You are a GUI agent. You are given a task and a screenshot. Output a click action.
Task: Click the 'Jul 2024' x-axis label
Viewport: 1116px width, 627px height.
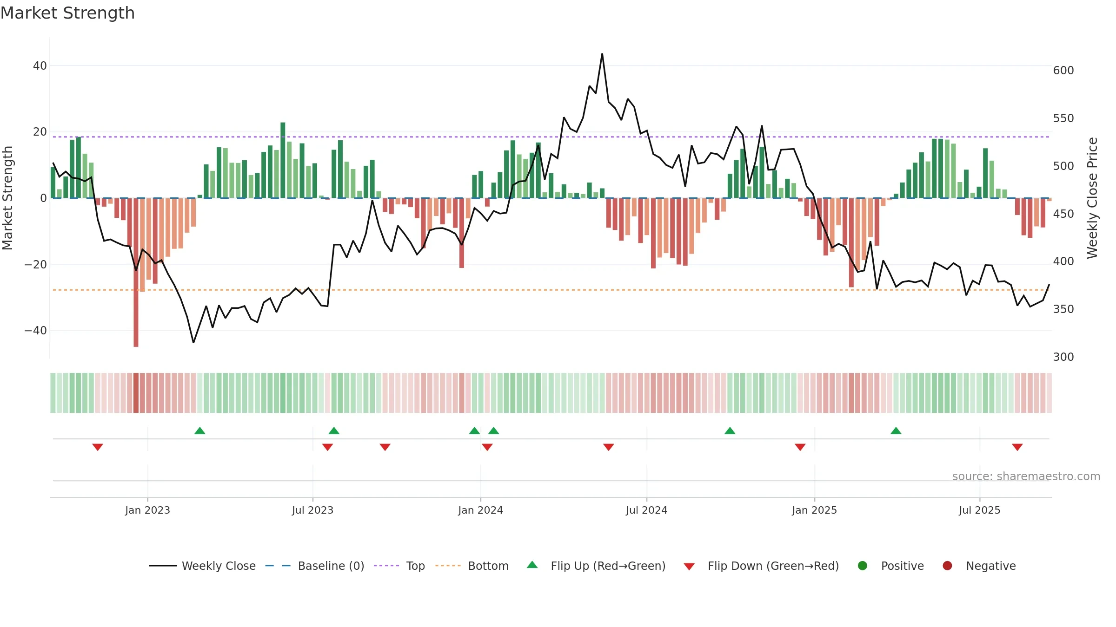point(646,510)
